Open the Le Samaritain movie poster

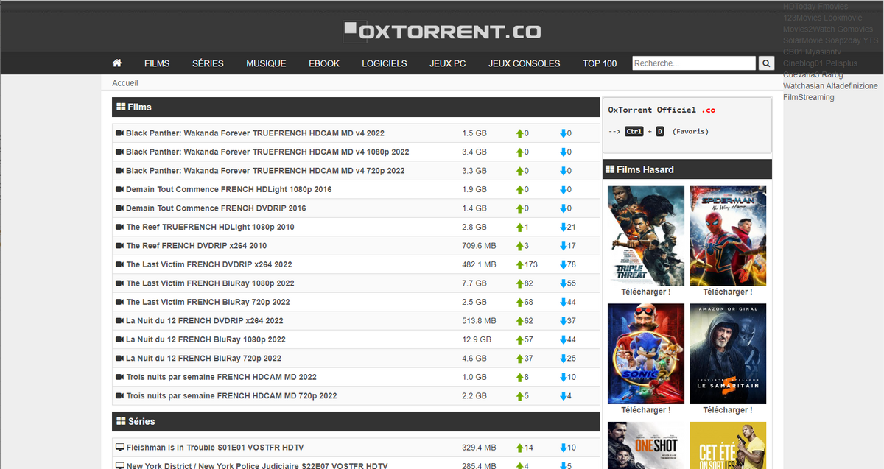pos(728,353)
